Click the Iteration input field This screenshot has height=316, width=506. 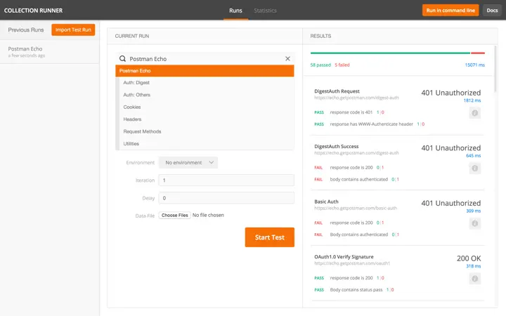(226, 180)
